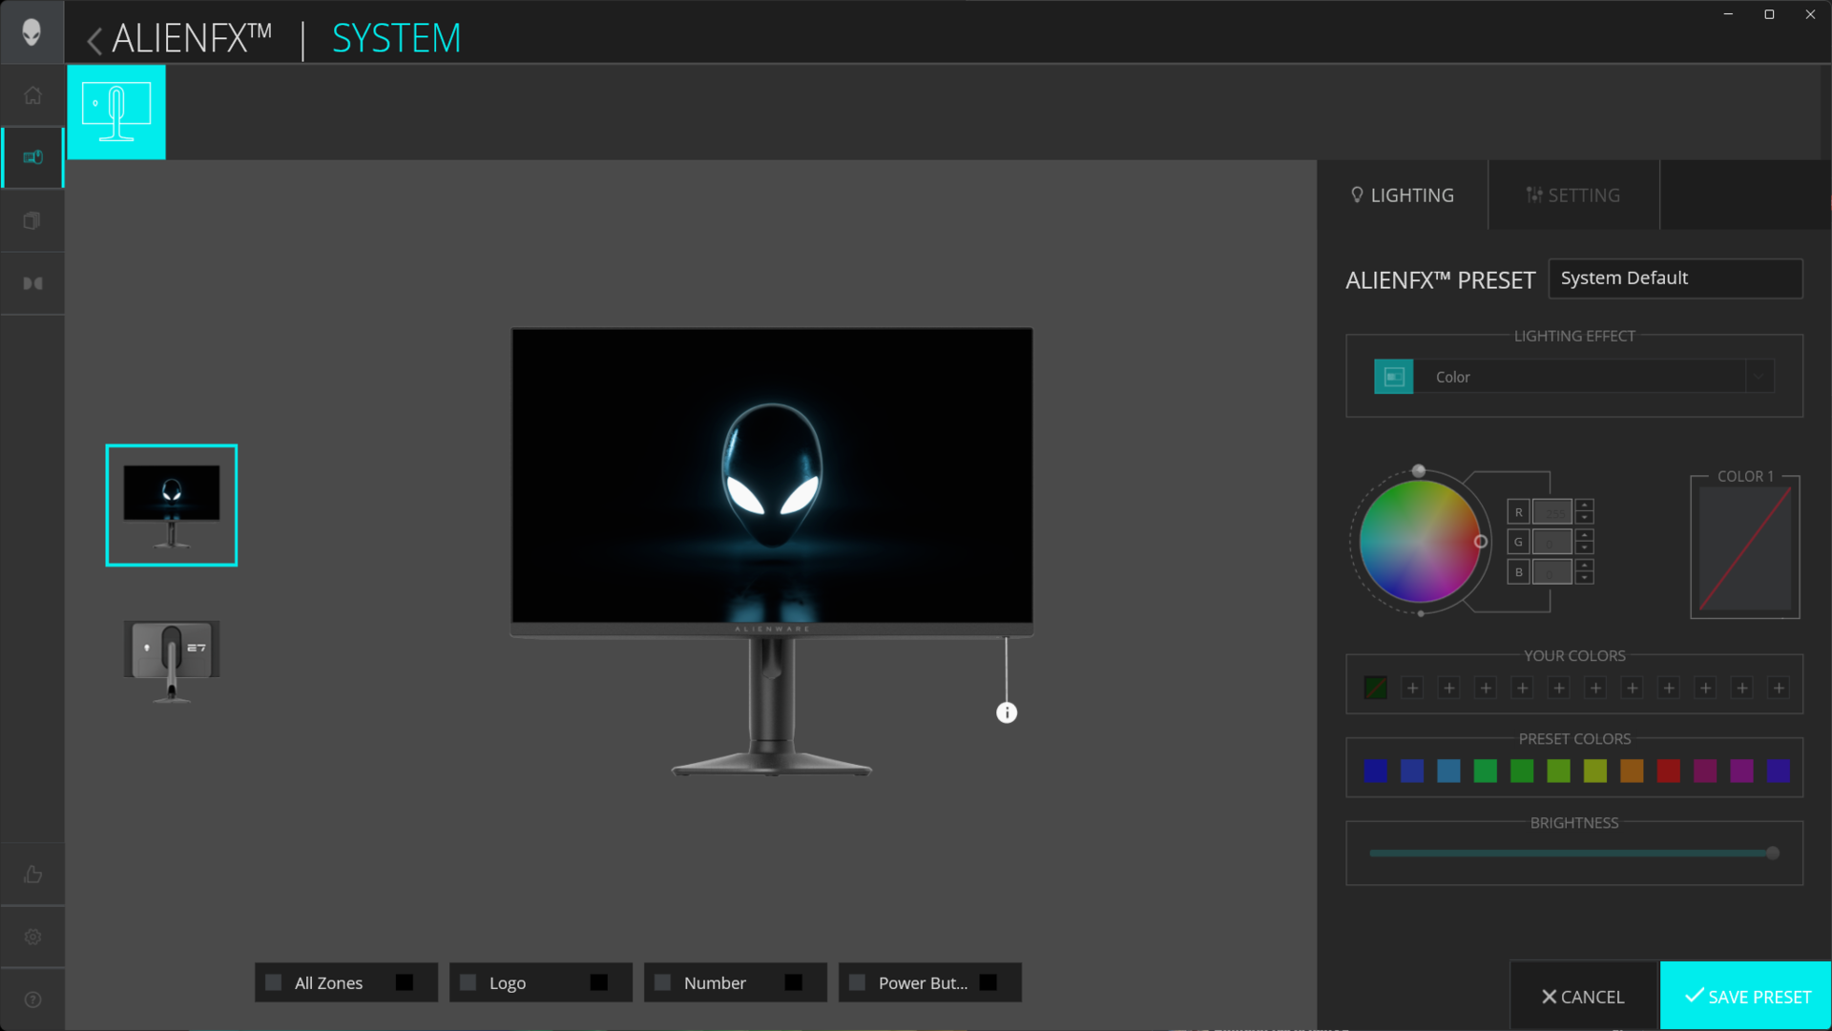Click the help question mark icon
The width and height of the screenshot is (1832, 1031).
coord(32,1000)
